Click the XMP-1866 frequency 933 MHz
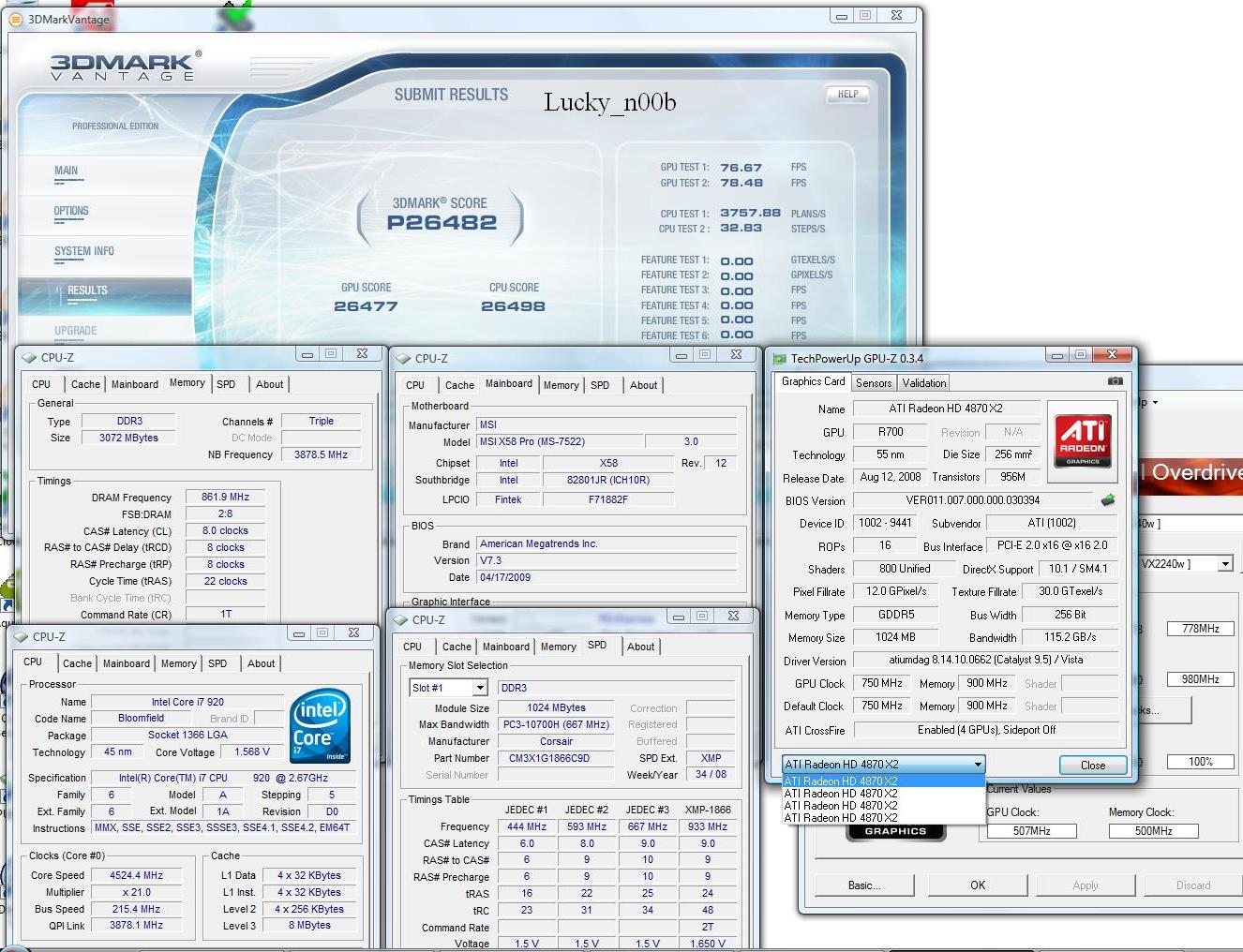 click(708, 826)
